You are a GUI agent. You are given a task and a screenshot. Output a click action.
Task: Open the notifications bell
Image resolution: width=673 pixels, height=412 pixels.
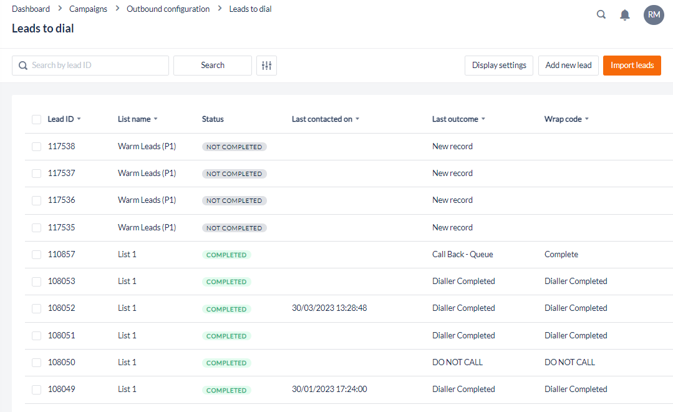(624, 14)
